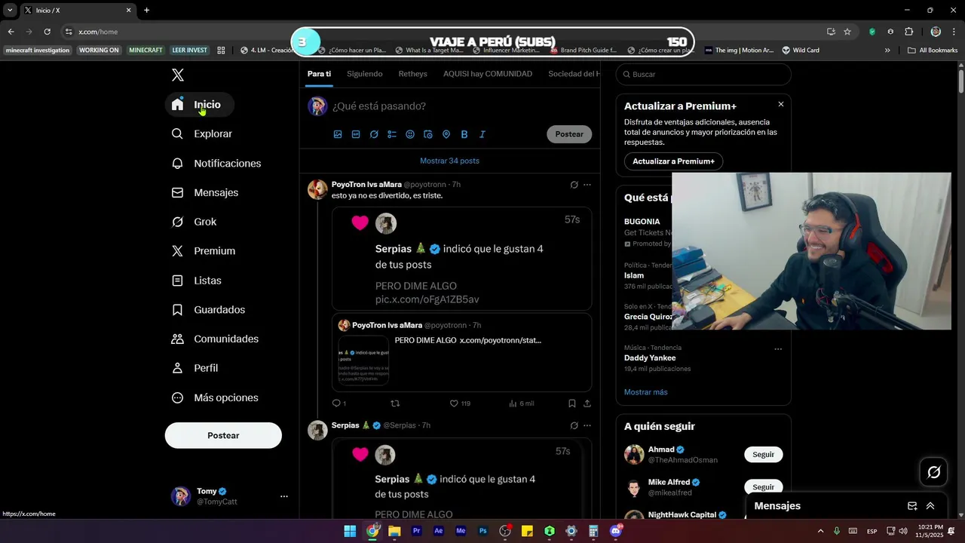Screen dimensions: 965x543
Task: Open the emoji picker in composer
Action: point(410,134)
